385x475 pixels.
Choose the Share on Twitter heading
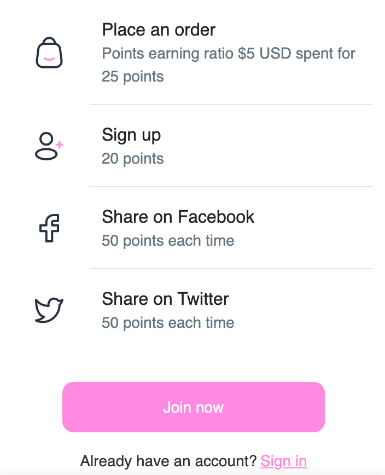[165, 299]
